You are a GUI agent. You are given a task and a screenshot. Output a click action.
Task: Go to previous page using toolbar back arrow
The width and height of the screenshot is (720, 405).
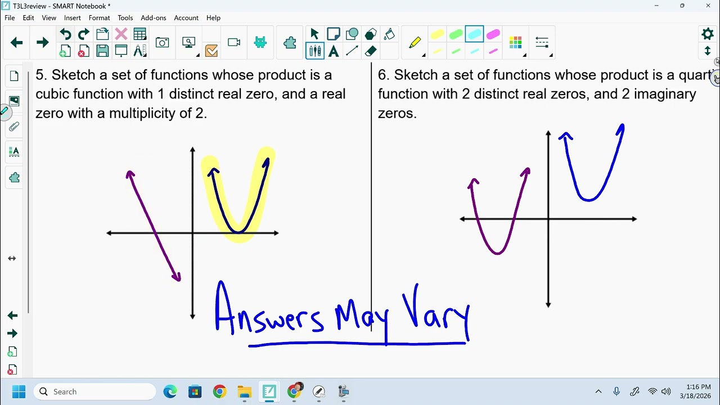coord(16,43)
